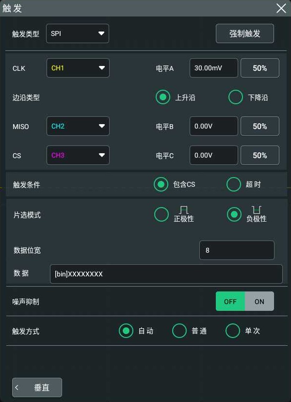This screenshot has height=402, width=291.
Task: Set trigger mode to 普通
Action: coord(179,331)
